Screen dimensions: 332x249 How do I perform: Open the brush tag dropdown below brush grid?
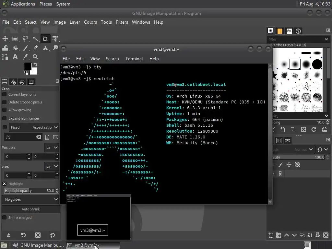pos(326,116)
